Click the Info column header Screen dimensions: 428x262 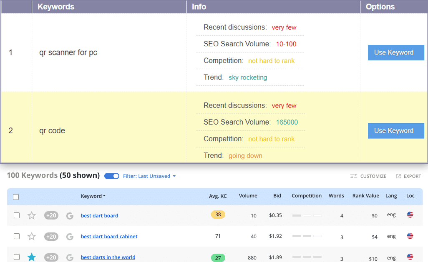(x=199, y=7)
